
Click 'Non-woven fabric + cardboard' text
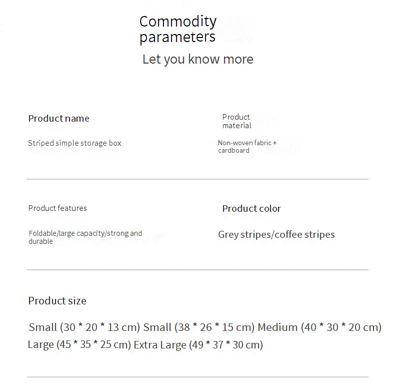point(247,146)
